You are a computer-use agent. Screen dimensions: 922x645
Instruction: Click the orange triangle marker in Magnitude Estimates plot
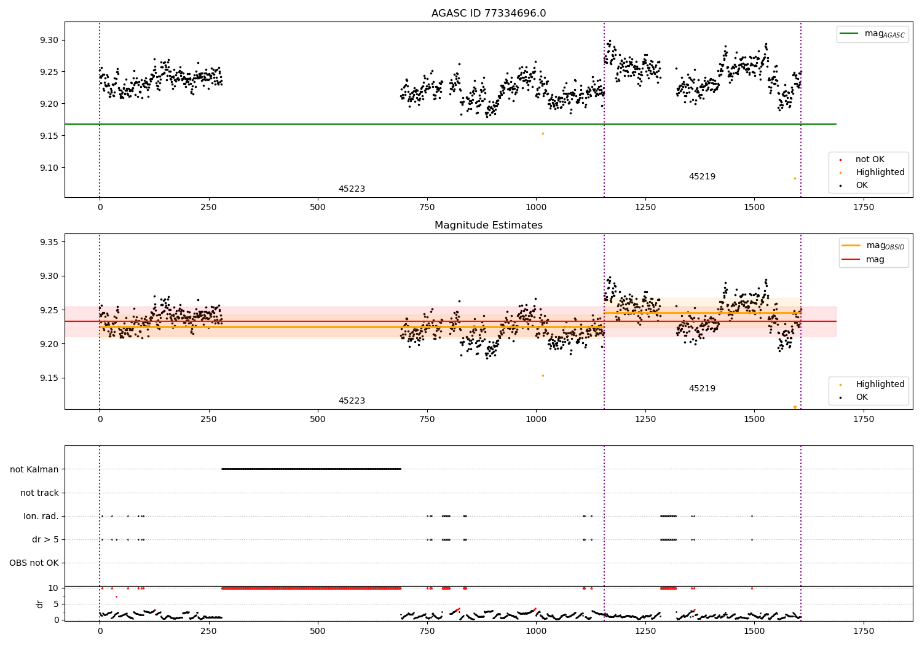(795, 407)
